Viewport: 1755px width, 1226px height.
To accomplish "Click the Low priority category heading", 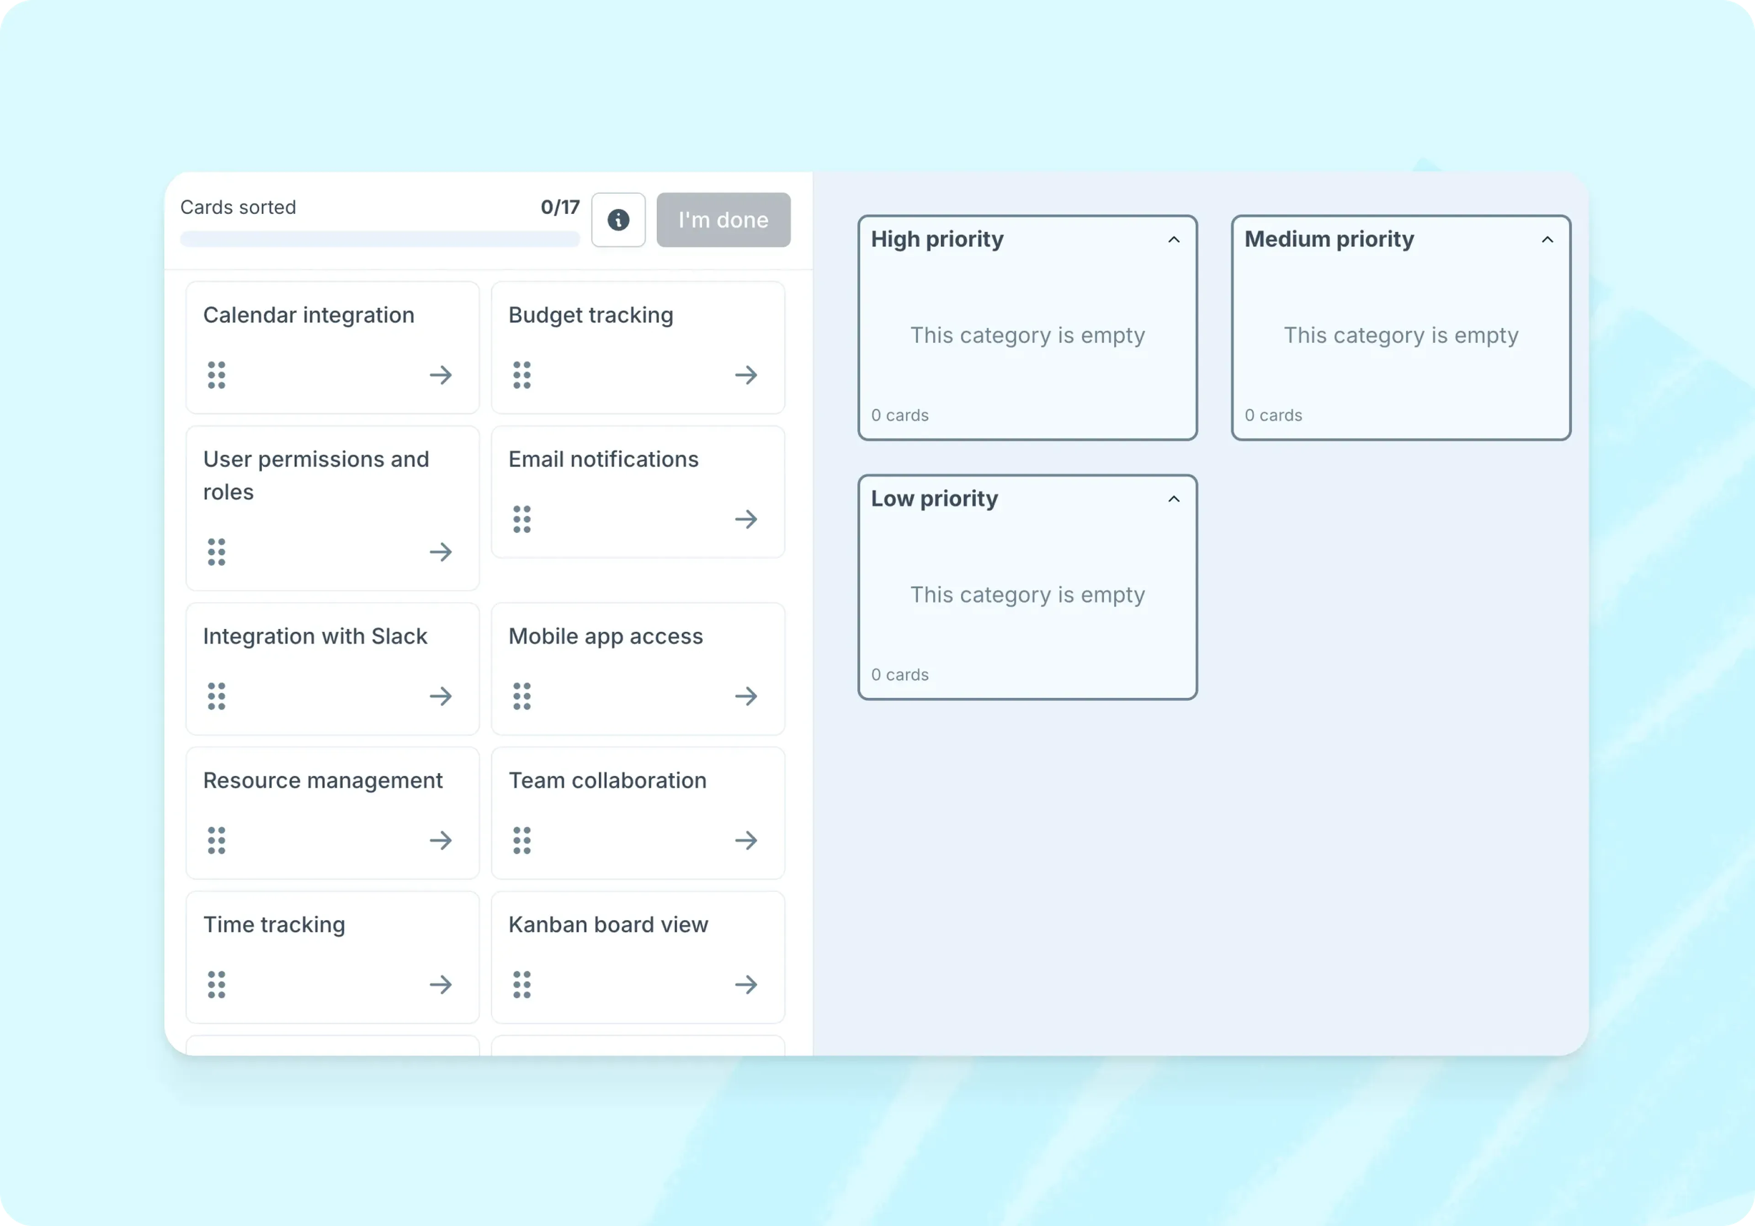I will click(x=934, y=498).
